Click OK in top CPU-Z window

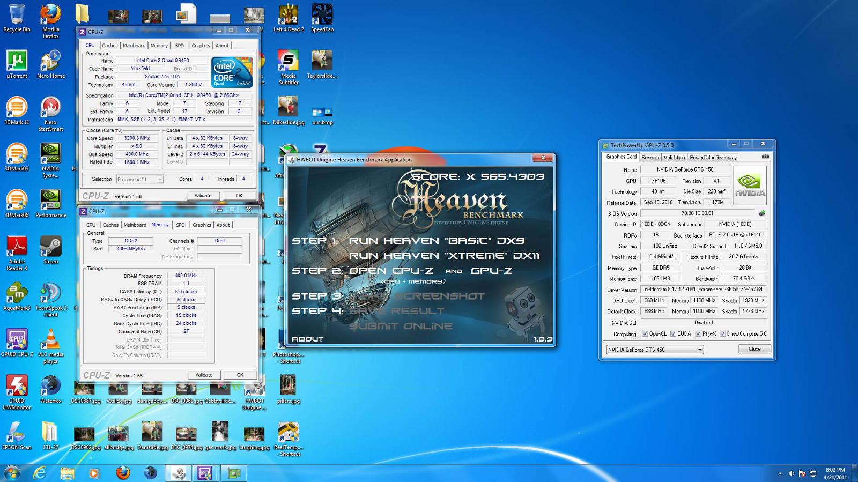pyautogui.click(x=239, y=196)
